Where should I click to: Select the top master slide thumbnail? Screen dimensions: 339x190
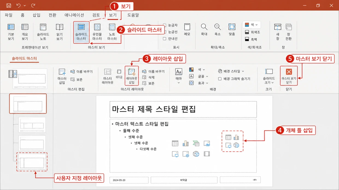point(28,104)
